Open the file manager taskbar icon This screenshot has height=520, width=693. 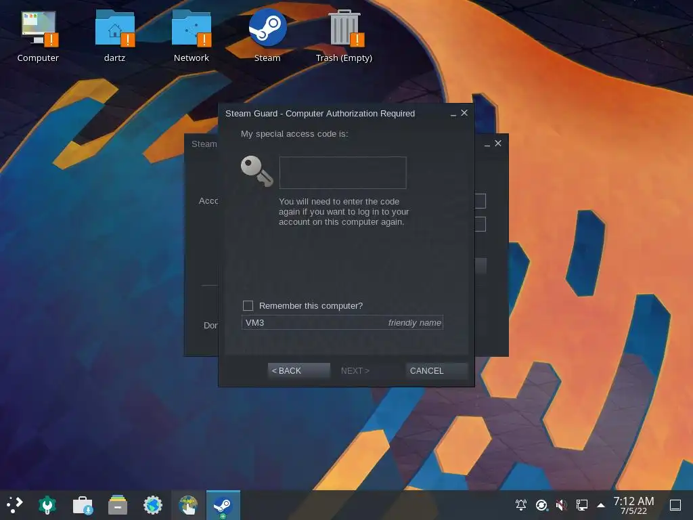tap(118, 505)
